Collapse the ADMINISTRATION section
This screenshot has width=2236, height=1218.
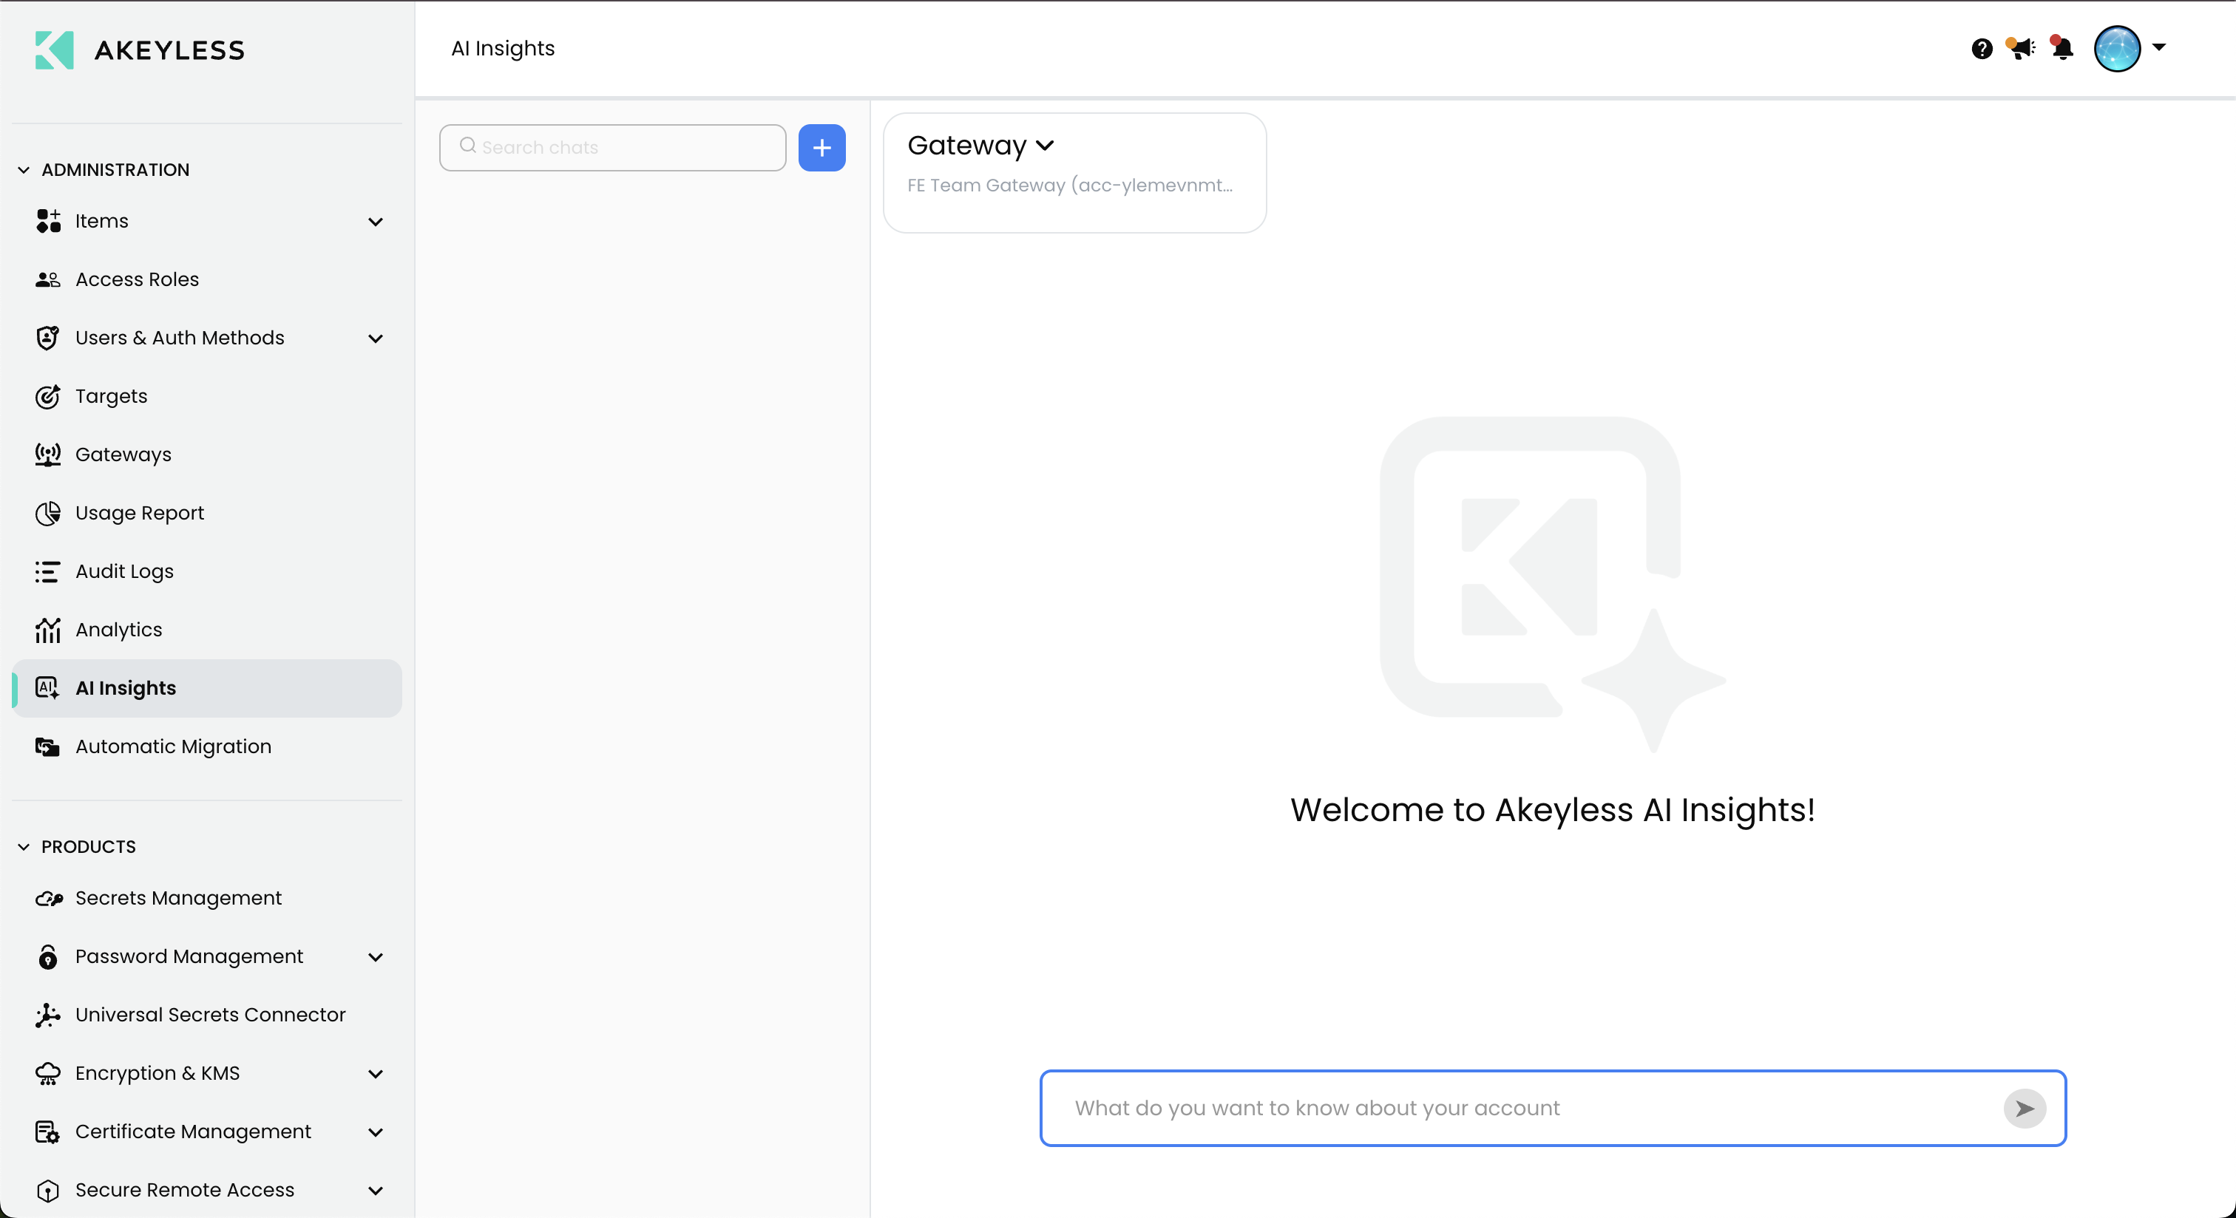(x=24, y=170)
